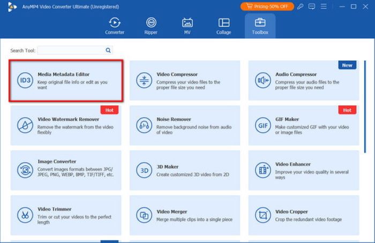375x243 pixels.
Task: Click the register key icon
Action: 300,6
